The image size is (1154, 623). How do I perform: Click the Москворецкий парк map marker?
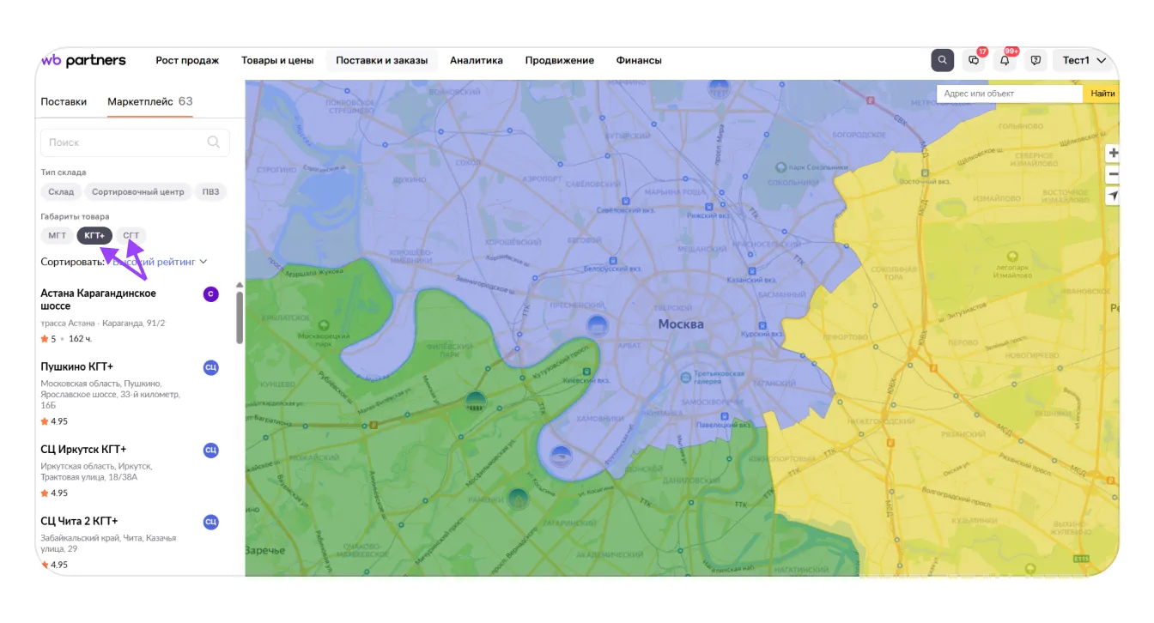coord(324,325)
